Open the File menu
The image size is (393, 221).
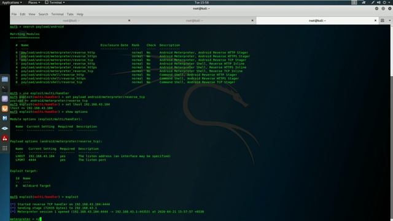tap(14, 14)
